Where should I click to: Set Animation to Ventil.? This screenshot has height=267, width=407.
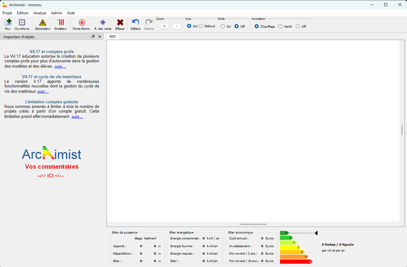click(280, 26)
